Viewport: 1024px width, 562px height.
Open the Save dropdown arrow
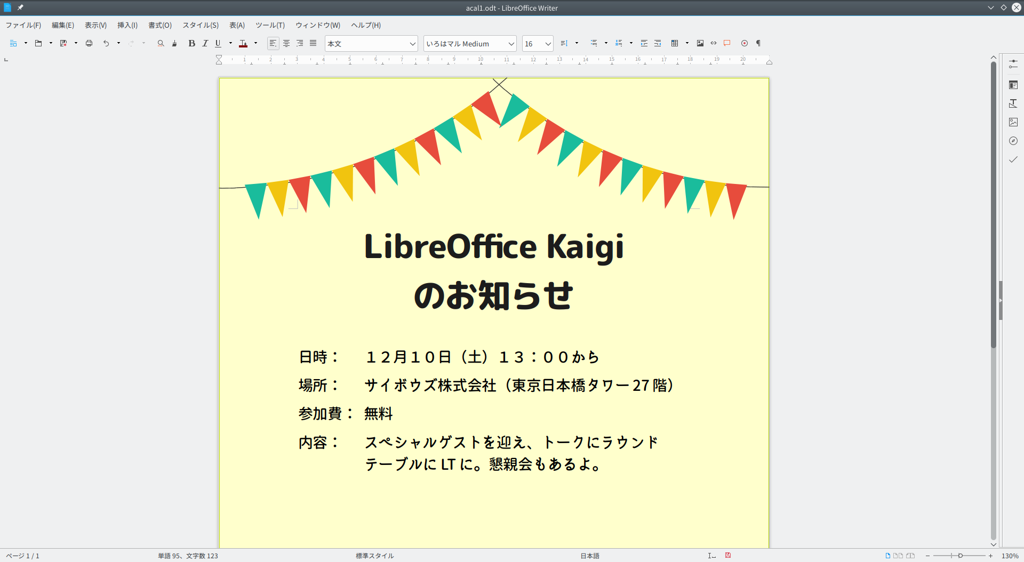pos(76,43)
